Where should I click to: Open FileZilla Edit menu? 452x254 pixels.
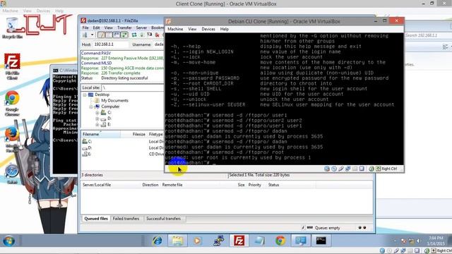click(96, 28)
